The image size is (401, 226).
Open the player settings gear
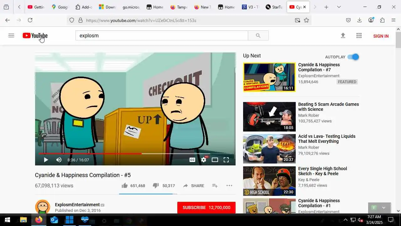[x=204, y=160]
